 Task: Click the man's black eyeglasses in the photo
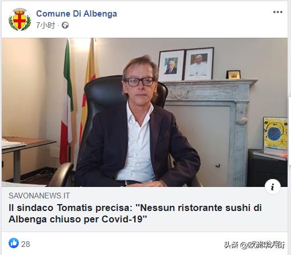[x=139, y=82]
